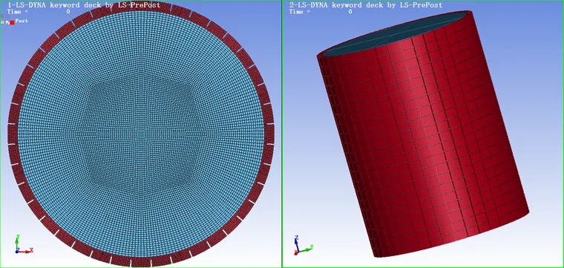Expand the Post tree node handle
The height and width of the screenshot is (268, 564).
click(x=2, y=22)
